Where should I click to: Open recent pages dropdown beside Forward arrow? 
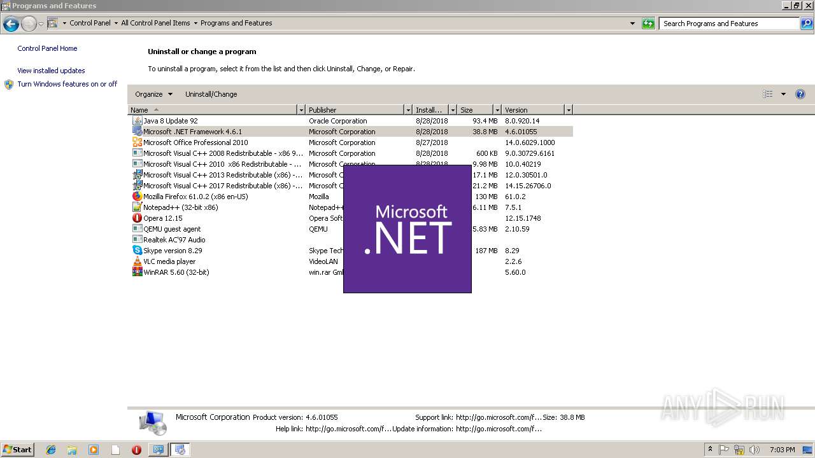pyautogui.click(x=41, y=24)
